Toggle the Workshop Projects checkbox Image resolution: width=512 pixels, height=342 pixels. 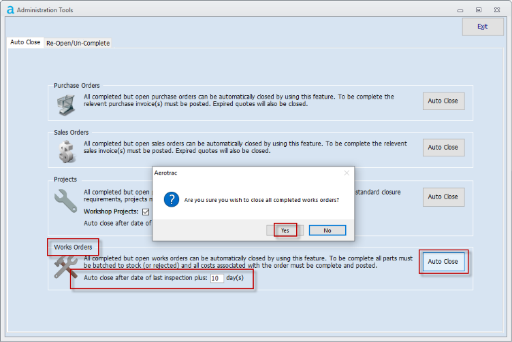pyautogui.click(x=146, y=211)
